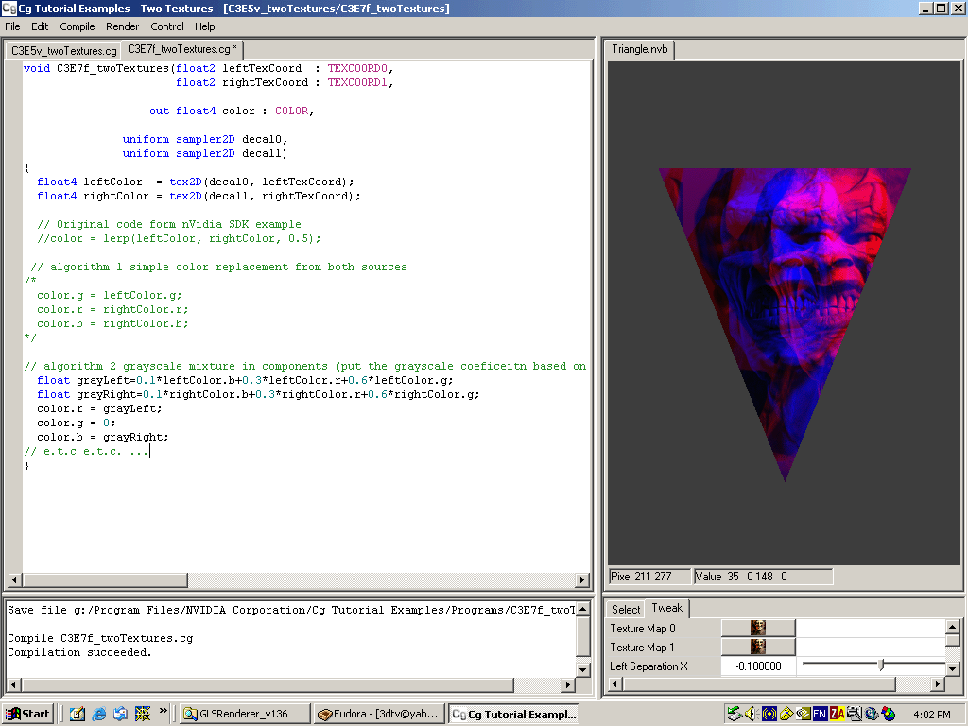This screenshot has width=968, height=726.
Task: Click code line 'color.b = grayRight;'
Action: pyautogui.click(x=102, y=437)
